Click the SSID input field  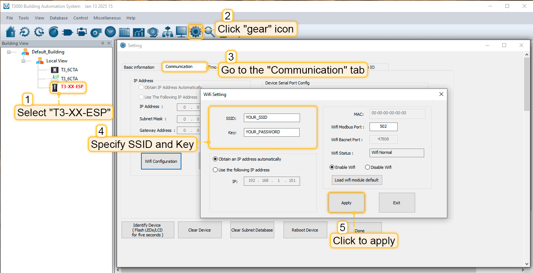pos(272,118)
